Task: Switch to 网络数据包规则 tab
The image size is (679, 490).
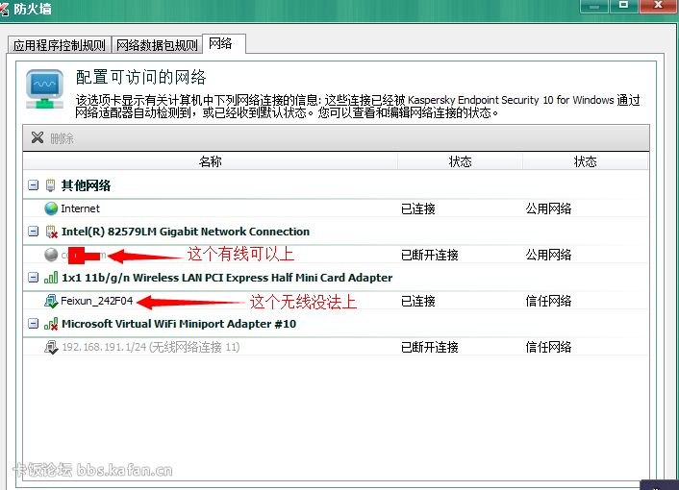Action: 157,45
